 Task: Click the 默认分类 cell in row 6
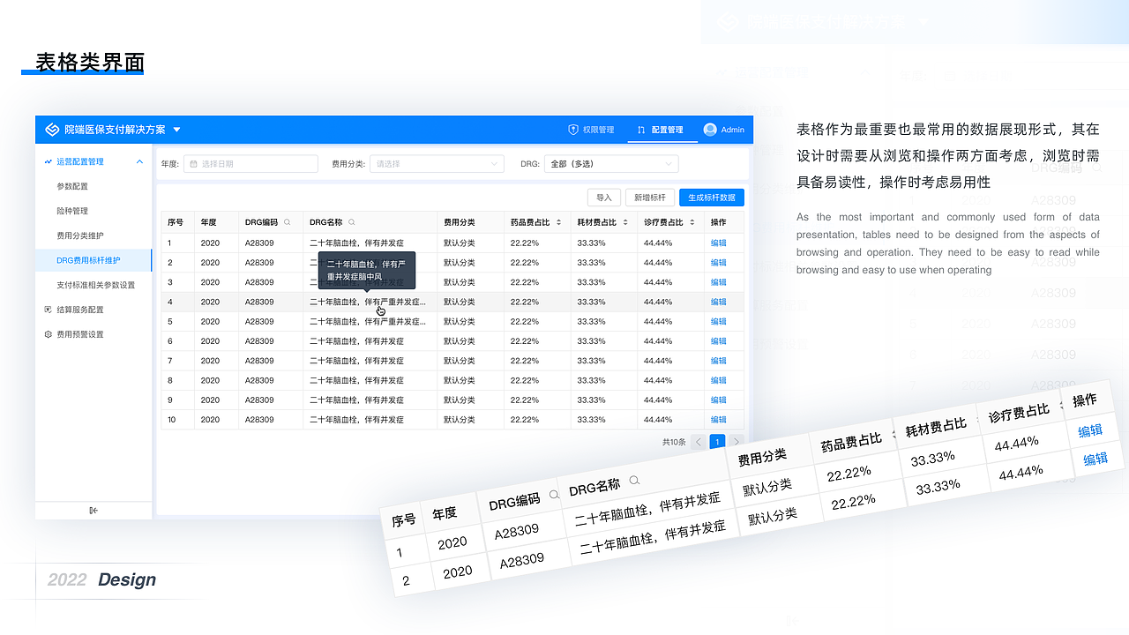coord(460,341)
